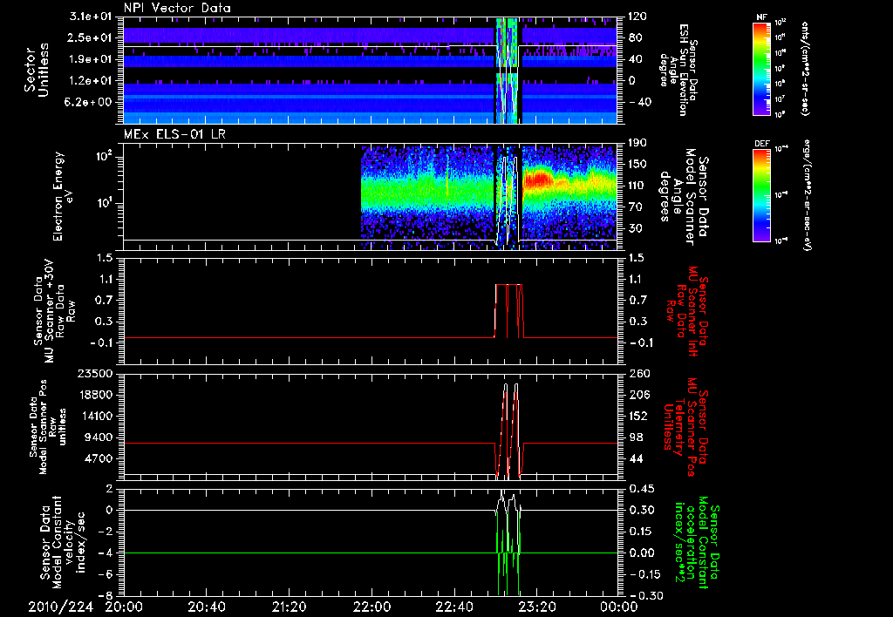Click the bright red region in electron spectrogram
This screenshot has height=617, width=893.
pyautogui.click(x=538, y=180)
